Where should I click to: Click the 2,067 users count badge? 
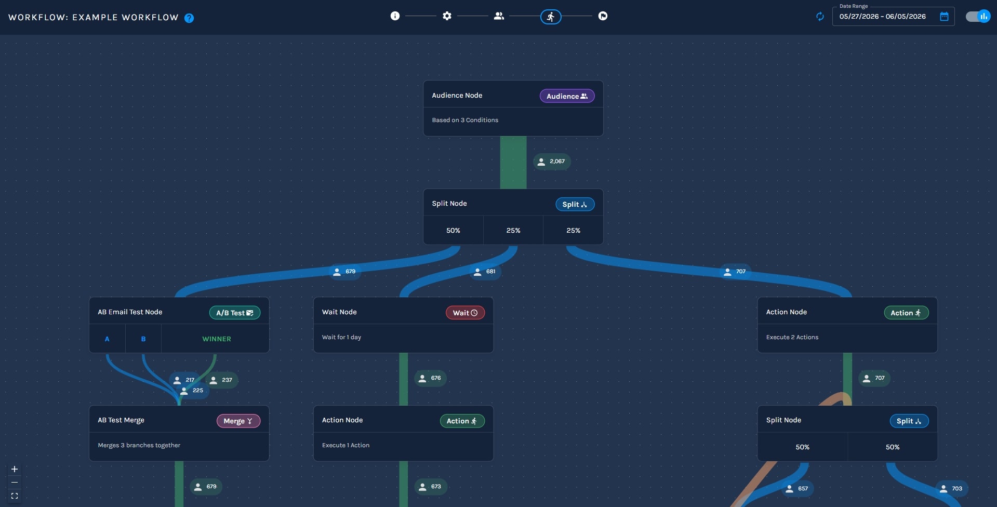552,162
